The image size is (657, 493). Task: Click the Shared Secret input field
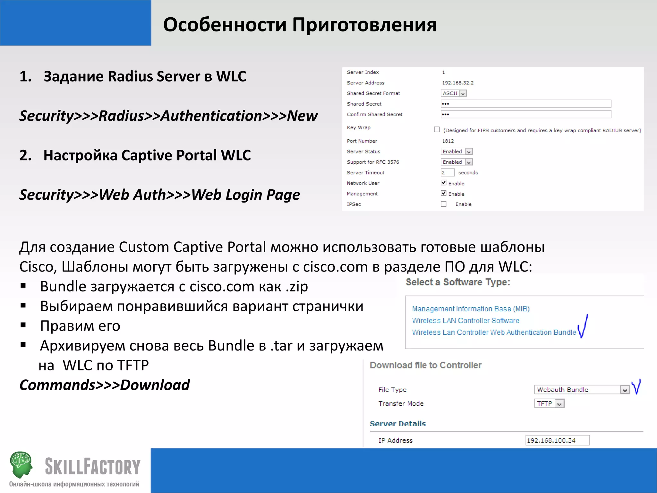[526, 104]
